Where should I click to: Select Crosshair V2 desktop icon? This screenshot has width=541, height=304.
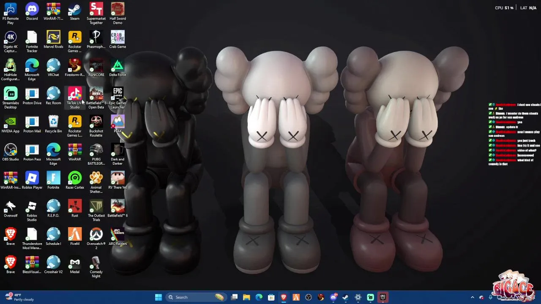click(x=53, y=266)
